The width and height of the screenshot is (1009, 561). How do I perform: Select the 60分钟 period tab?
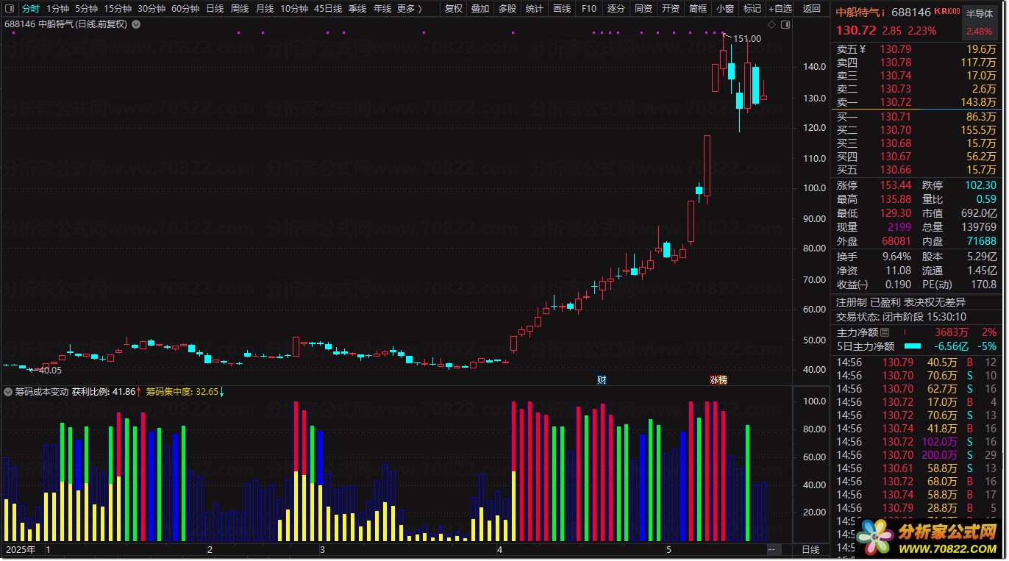pyautogui.click(x=185, y=9)
